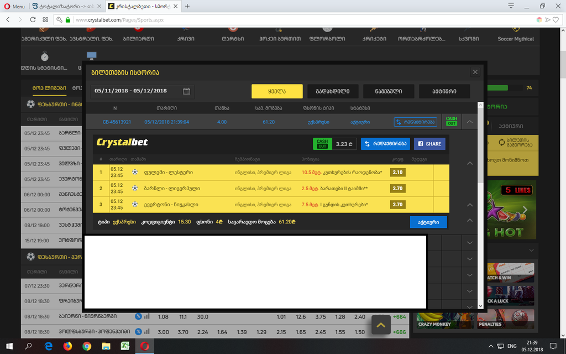Open Windows taskbar search
This screenshot has width=566, height=354.
pyautogui.click(x=28, y=346)
